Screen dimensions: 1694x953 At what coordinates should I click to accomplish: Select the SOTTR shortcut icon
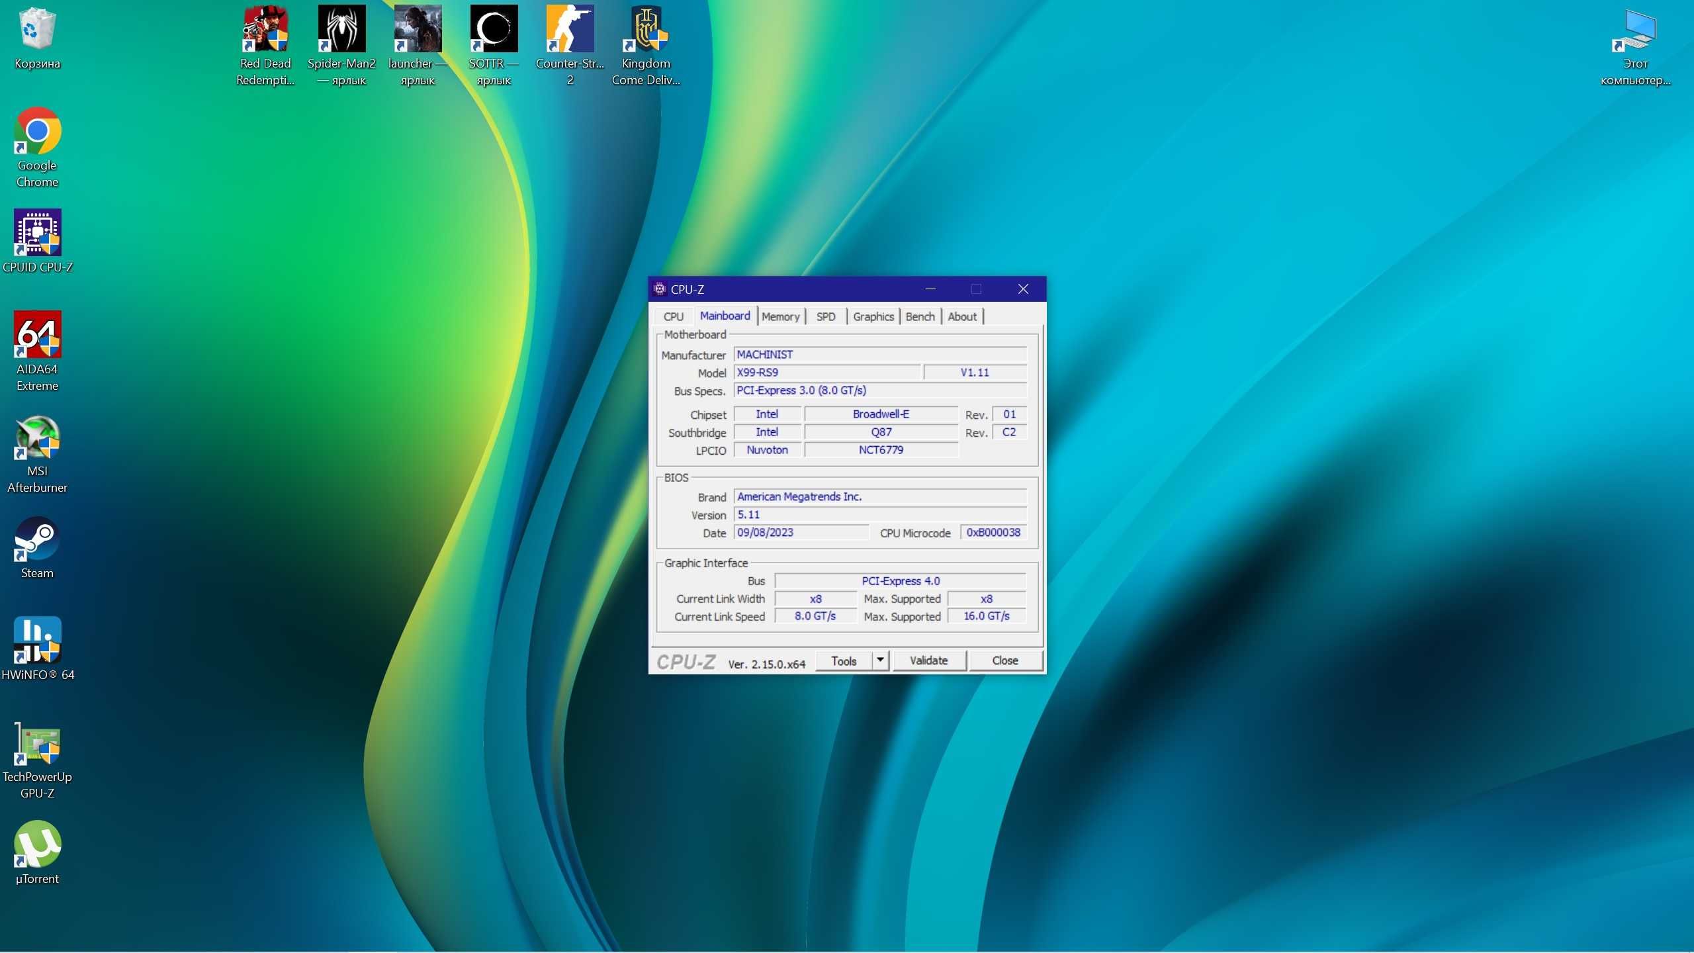click(494, 29)
